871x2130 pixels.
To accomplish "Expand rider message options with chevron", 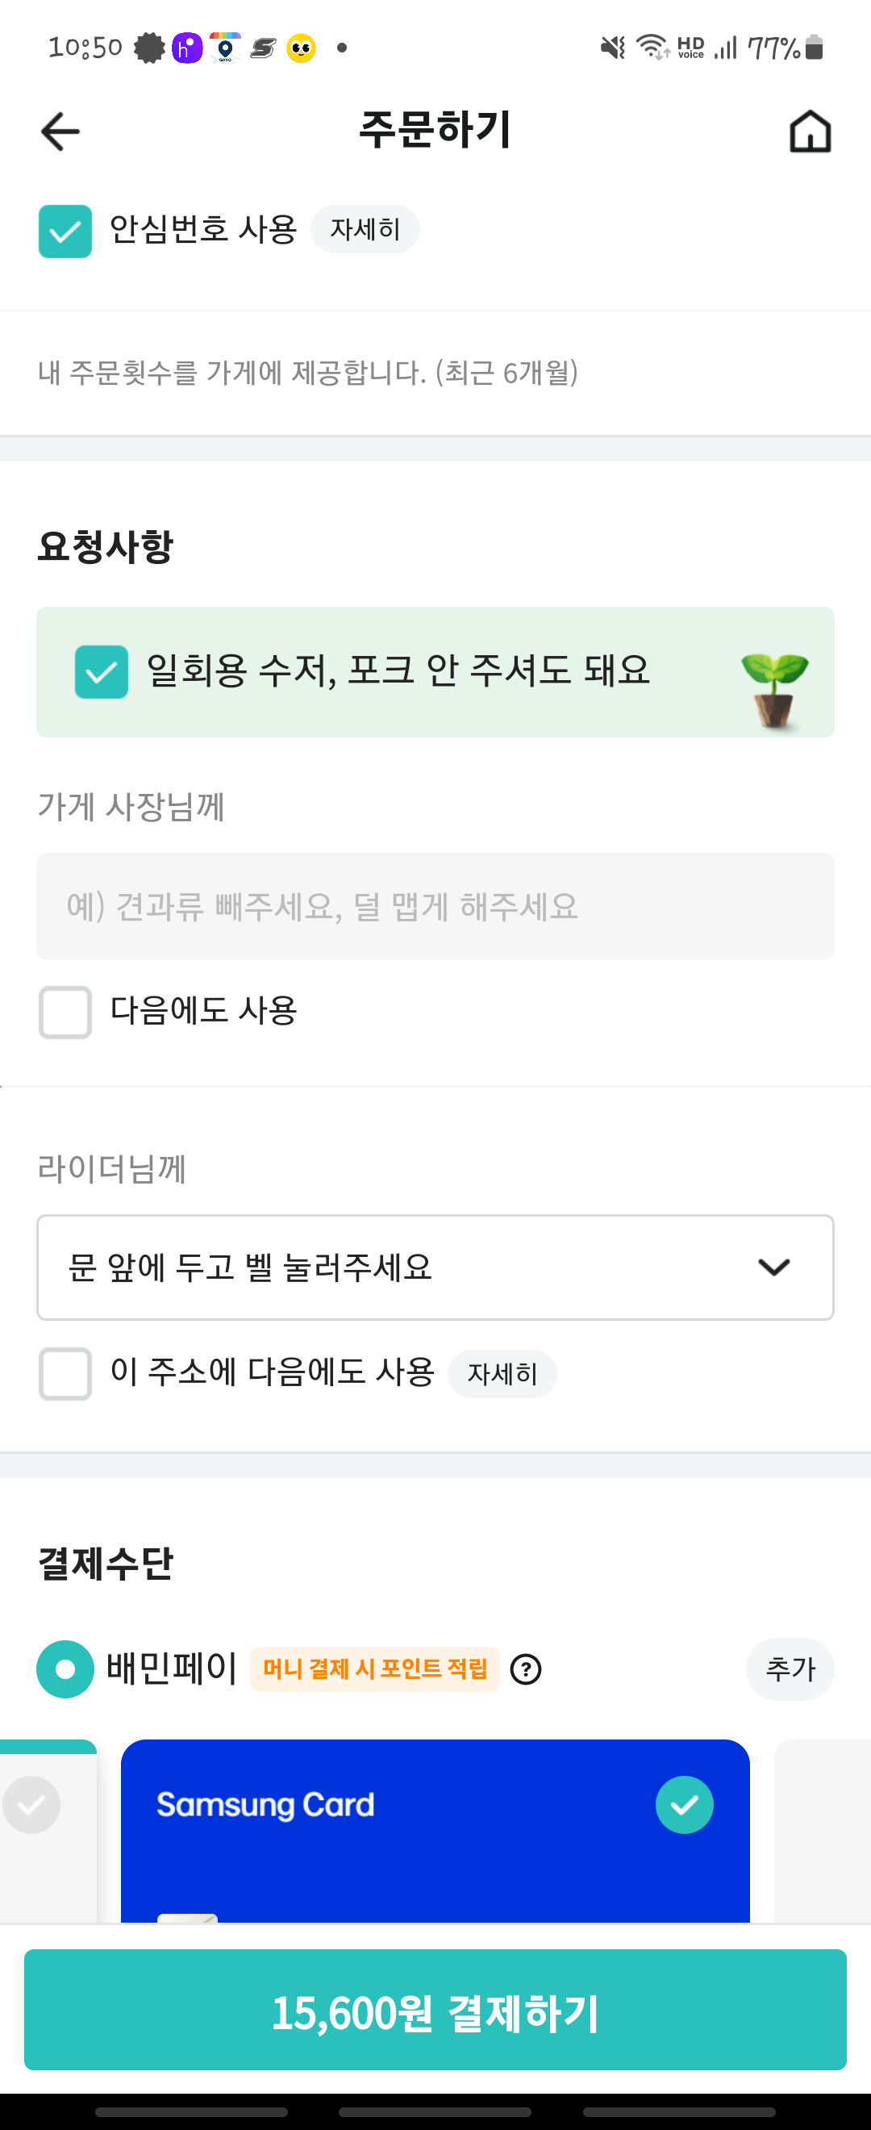I will 773,1267.
